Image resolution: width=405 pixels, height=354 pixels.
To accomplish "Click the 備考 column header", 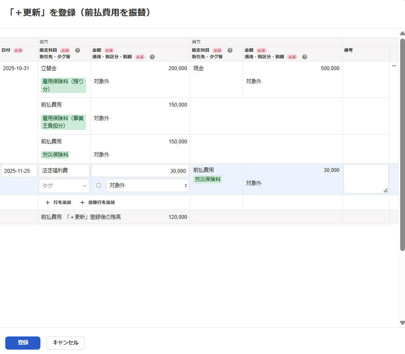I will point(348,50).
